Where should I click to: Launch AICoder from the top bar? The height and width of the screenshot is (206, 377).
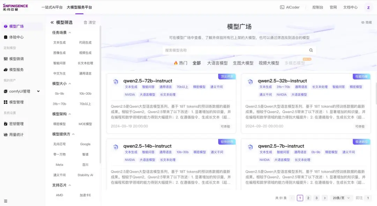(290, 7)
